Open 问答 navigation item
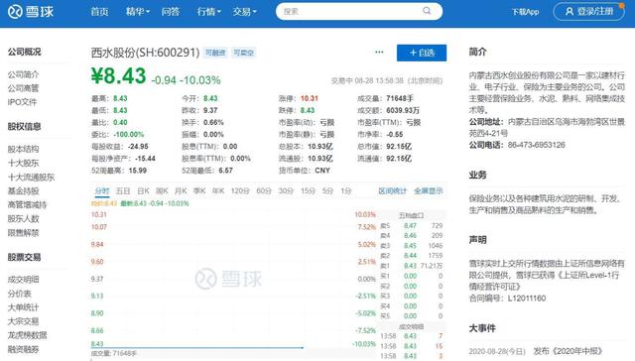The height and width of the screenshot is (361, 635). 171,12
